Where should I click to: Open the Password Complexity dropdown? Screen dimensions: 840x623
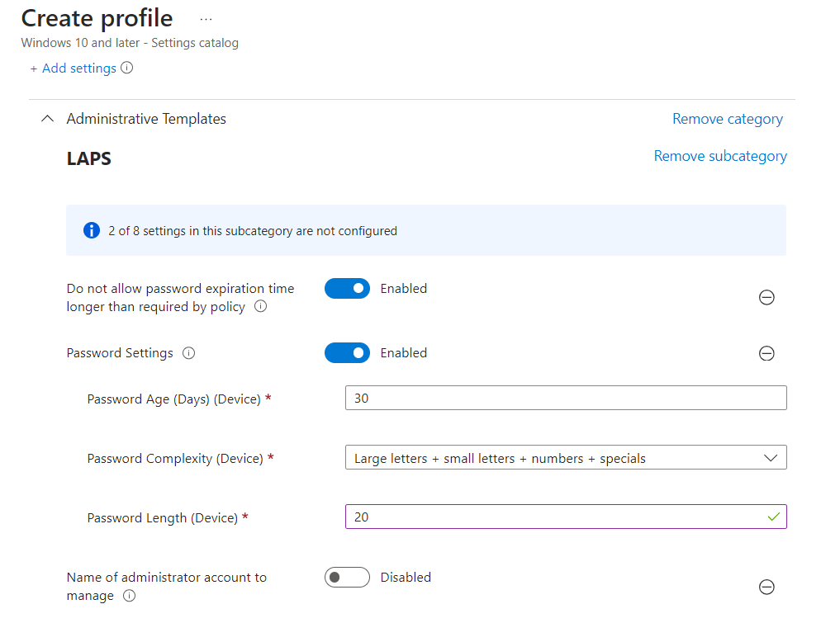point(566,458)
